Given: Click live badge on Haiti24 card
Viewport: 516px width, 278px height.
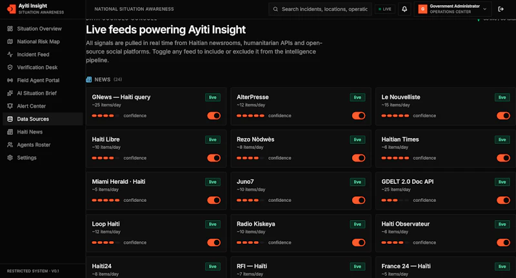Looking at the screenshot, I should (213, 266).
